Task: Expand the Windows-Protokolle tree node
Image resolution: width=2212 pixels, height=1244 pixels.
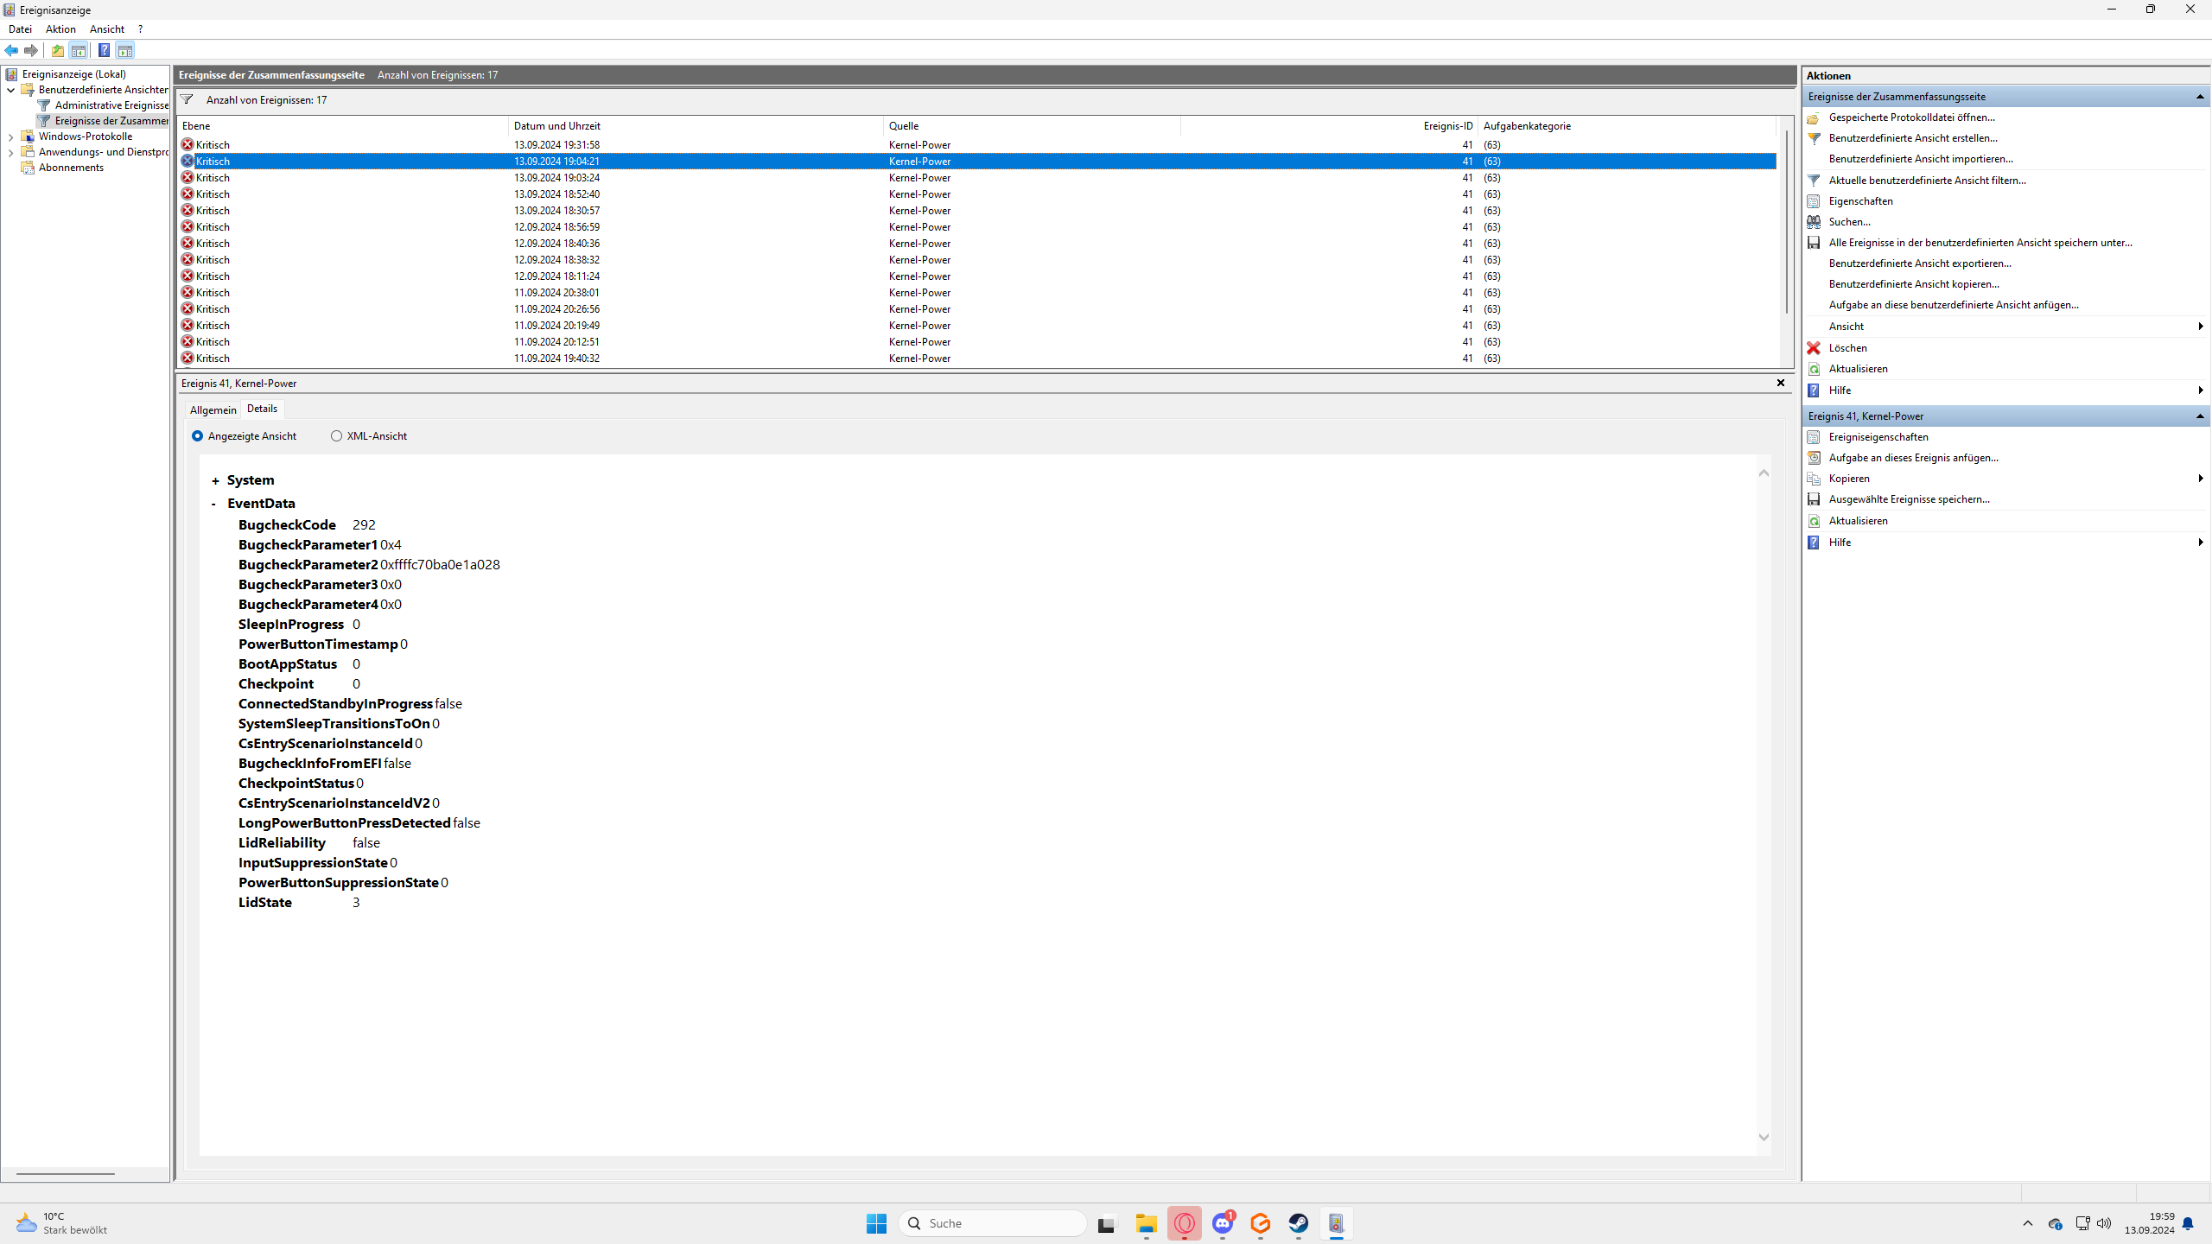Action: pos(10,136)
